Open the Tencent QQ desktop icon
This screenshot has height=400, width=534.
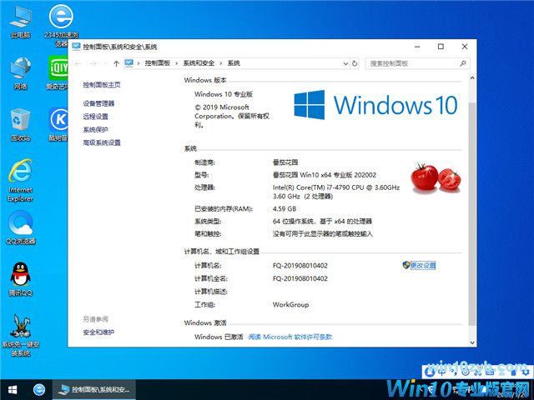pyautogui.click(x=20, y=279)
